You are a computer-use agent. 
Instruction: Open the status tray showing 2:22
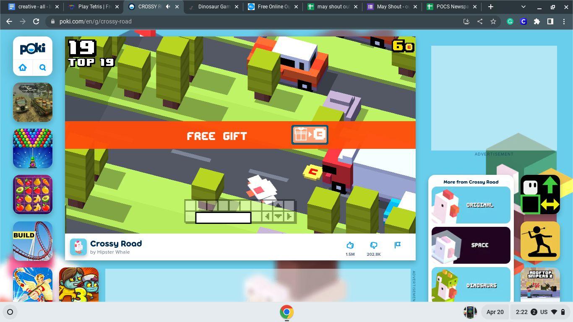point(540,312)
